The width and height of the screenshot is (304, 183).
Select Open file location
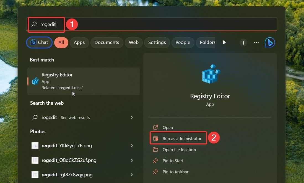[179, 150]
